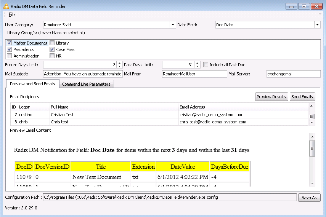
Task: Switch to Preview and Send Emails tab
Action: point(33,84)
